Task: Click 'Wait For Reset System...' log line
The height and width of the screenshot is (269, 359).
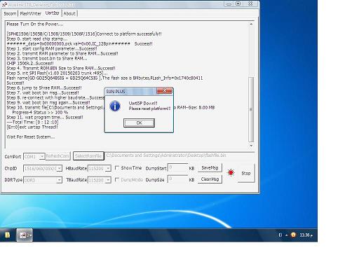Action: tap(31, 137)
